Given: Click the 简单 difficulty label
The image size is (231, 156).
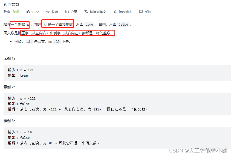Looking at the screenshot, I should click(16, 12).
